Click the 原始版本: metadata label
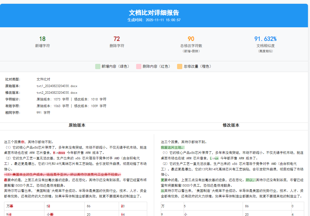Image resolution: width=310 pixels, height=216 pixels. click(x=13, y=86)
